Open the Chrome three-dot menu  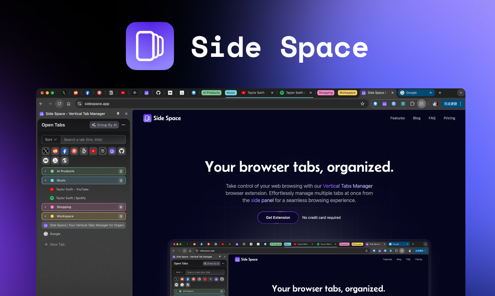460,104
